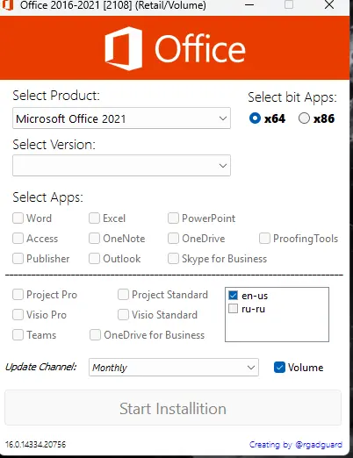Expand the Update Channel Monthly dropdown
Viewport: 353px width, 458px height.
point(174,367)
